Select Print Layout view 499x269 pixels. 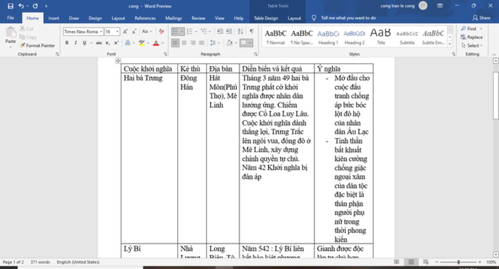coord(411,262)
